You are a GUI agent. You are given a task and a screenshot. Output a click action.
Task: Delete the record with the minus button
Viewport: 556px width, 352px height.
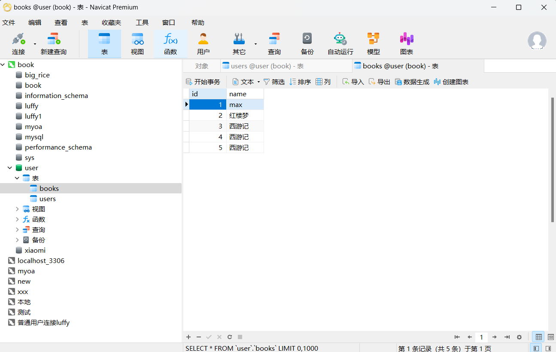pos(198,337)
